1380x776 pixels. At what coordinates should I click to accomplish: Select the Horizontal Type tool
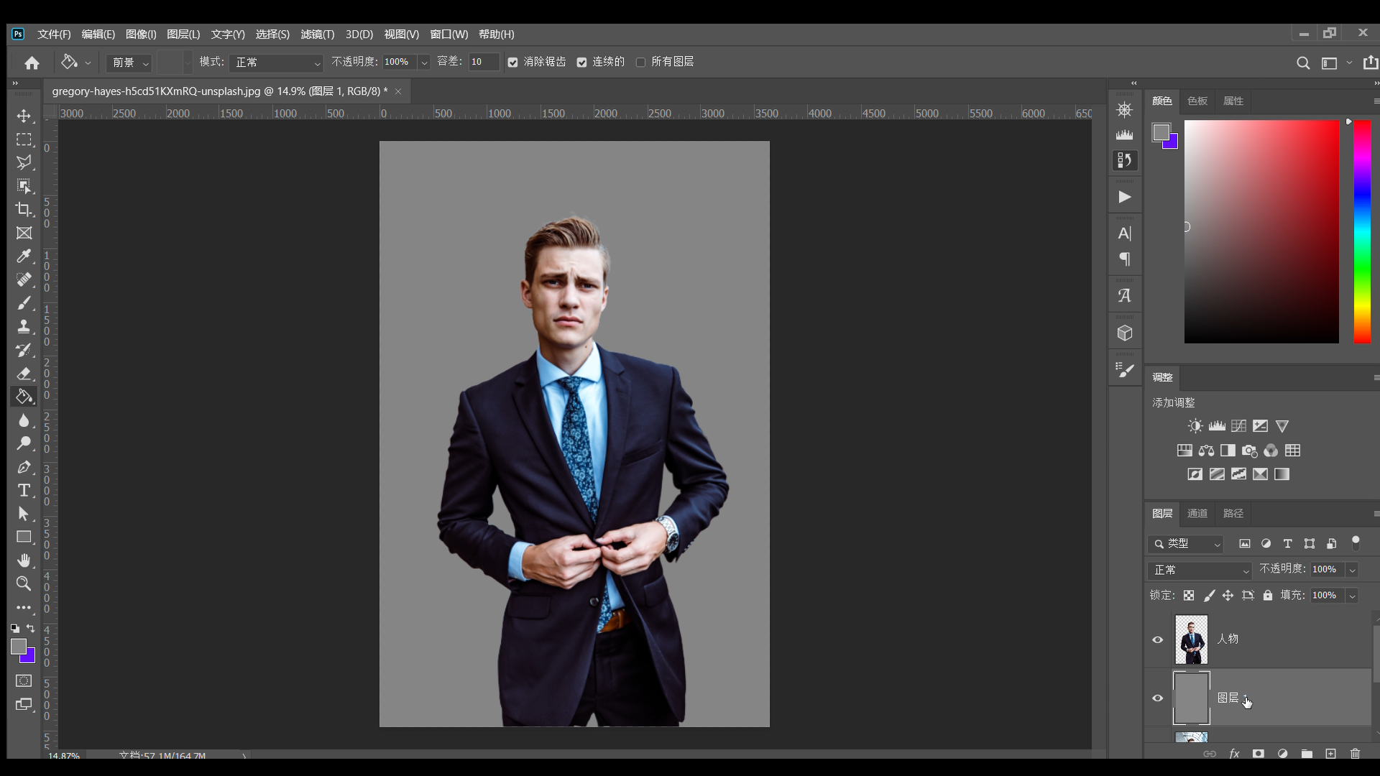24,491
